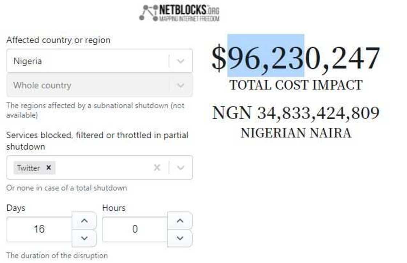Focus the Hours input showing 0
This screenshot has width=407, height=263.
(135, 229)
